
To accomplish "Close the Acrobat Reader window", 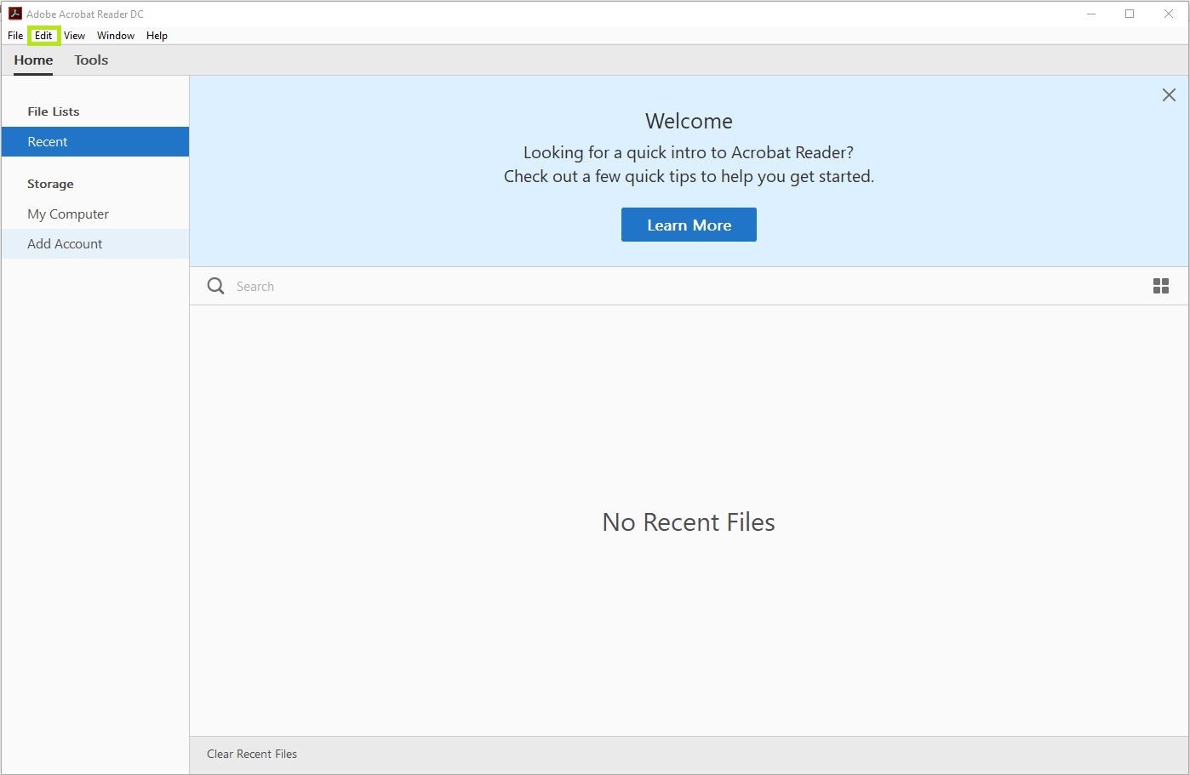I will point(1169,14).
